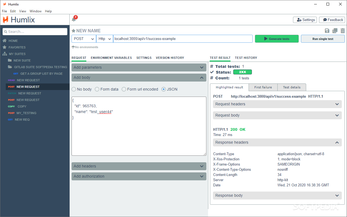Viewport: 347px width, 217px height.
Task: Expand the Add authorization section
Action: 139,176
